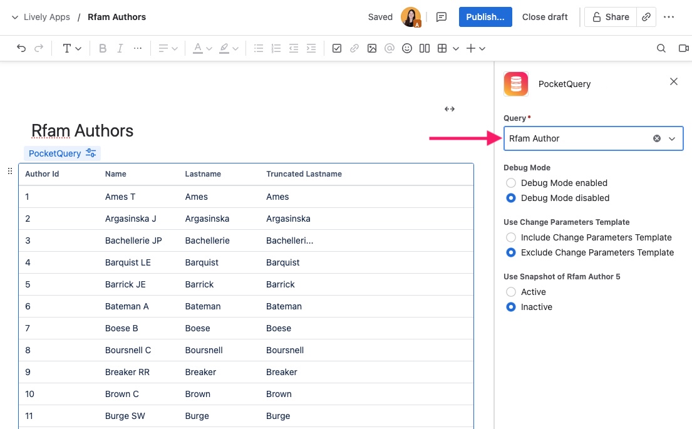Apply the text color A button
Image resolution: width=692 pixels, height=429 pixels.
(198, 49)
